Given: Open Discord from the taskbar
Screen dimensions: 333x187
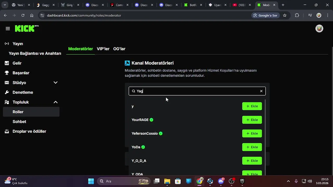Looking at the screenshot, I should coord(221,181).
